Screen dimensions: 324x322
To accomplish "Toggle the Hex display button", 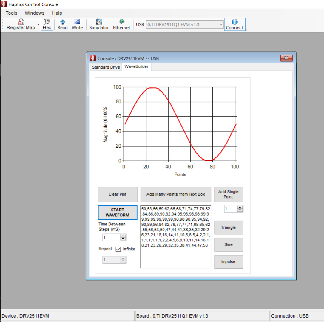I will click(x=47, y=24).
